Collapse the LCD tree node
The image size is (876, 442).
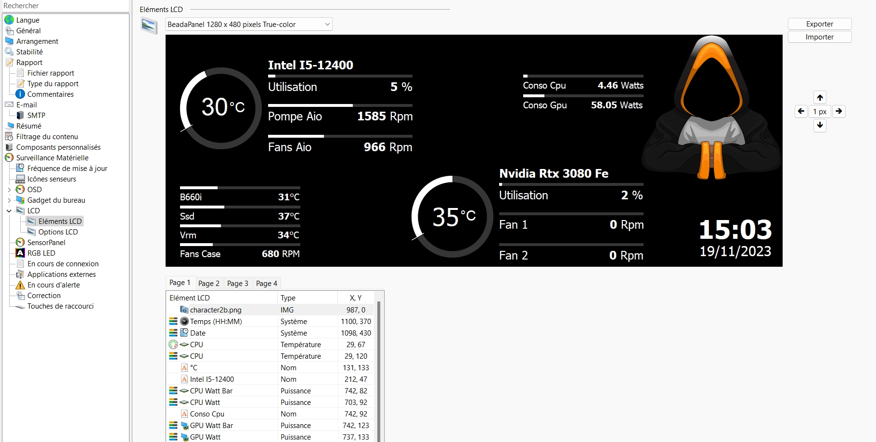9,210
